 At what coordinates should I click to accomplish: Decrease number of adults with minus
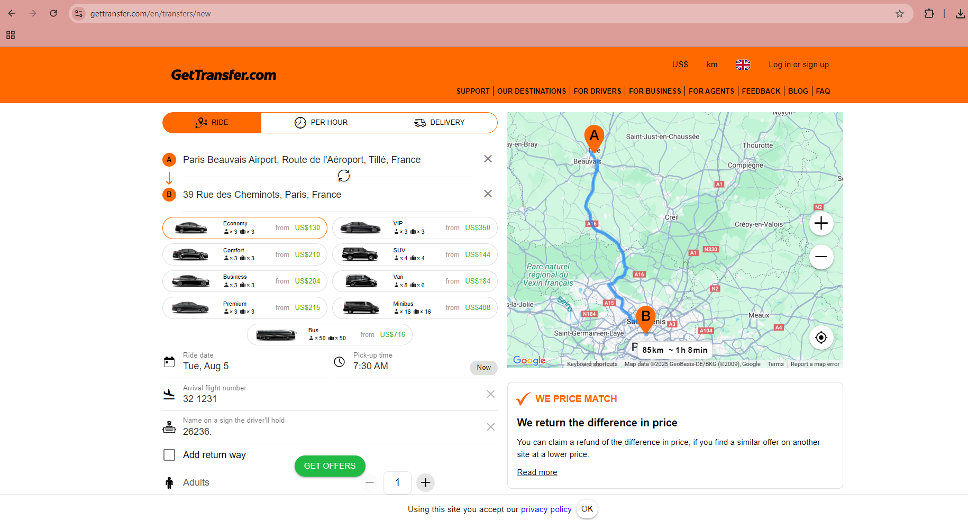coord(370,482)
